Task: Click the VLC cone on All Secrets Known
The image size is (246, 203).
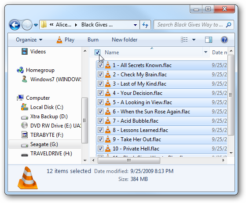Action: click(x=108, y=65)
